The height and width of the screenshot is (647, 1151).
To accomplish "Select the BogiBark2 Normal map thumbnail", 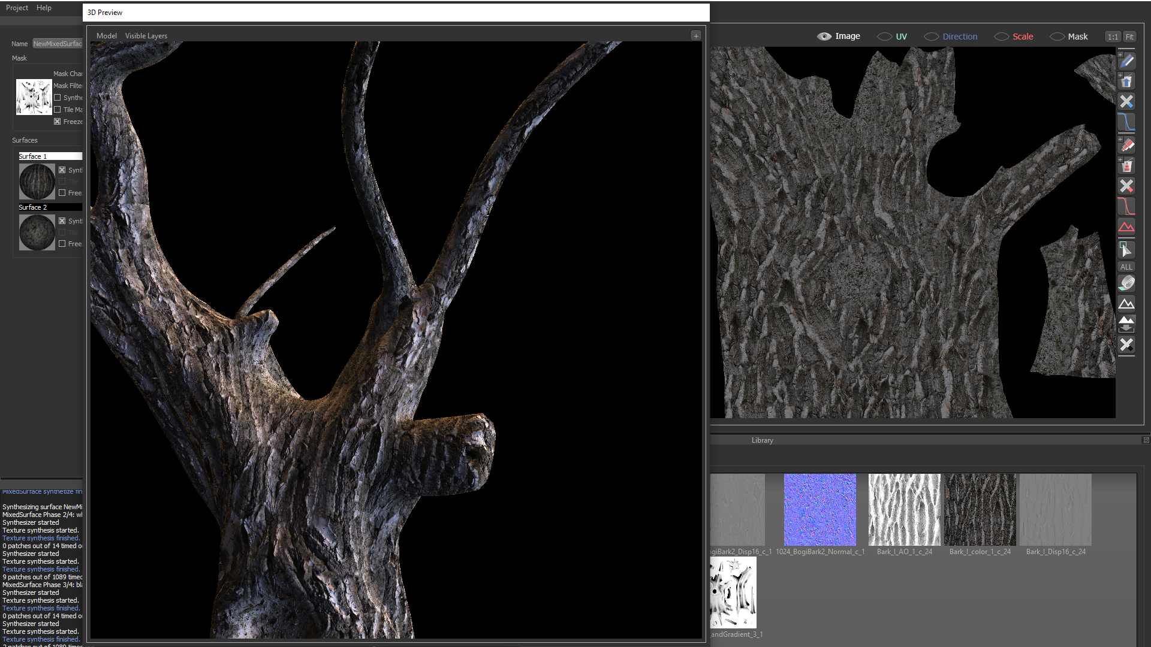I will (x=819, y=510).
